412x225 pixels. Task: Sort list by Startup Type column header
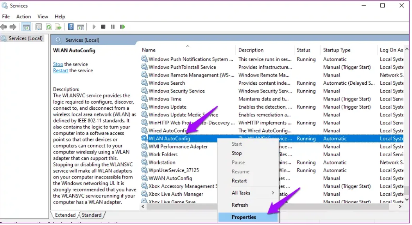click(337, 50)
